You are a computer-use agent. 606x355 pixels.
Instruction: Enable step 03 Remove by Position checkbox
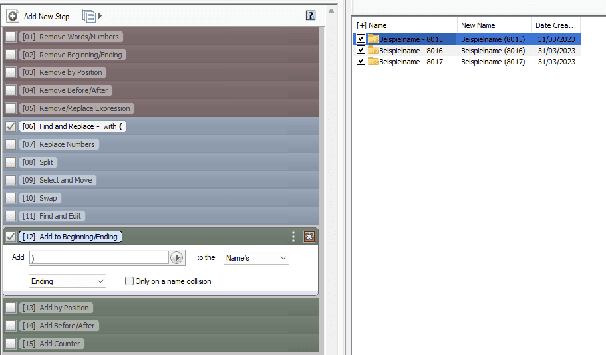click(x=11, y=72)
